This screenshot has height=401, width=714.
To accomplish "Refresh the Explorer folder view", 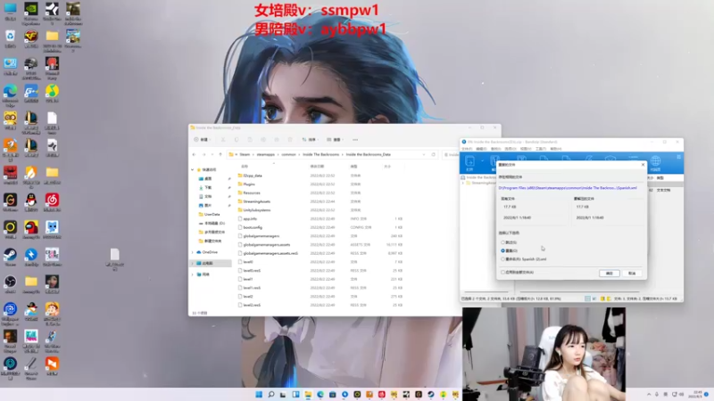I will pos(434,154).
